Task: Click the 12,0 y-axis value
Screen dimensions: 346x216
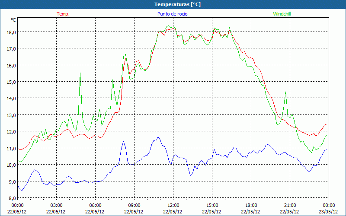Action: pos(11,132)
